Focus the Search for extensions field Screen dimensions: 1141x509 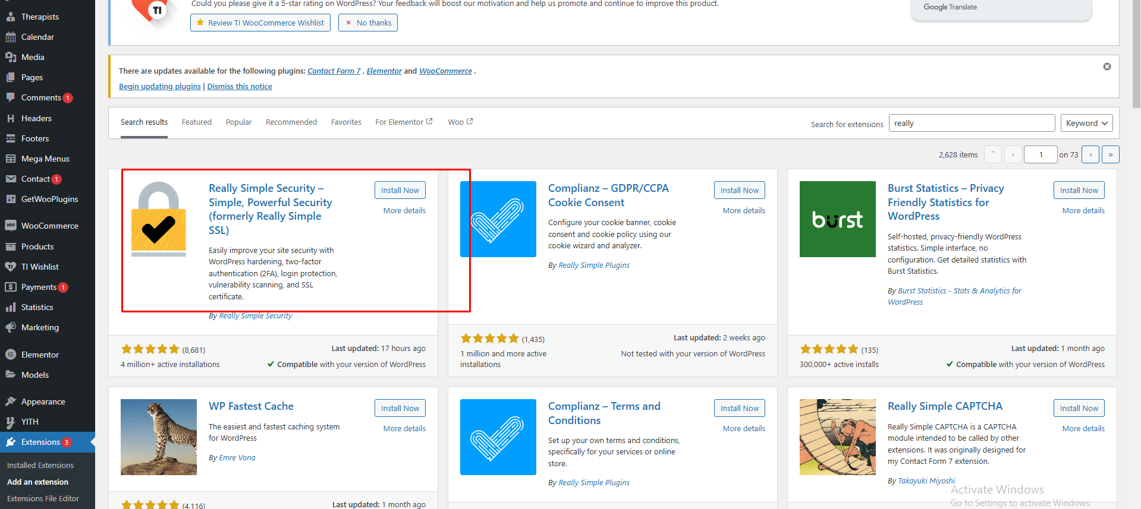point(972,123)
